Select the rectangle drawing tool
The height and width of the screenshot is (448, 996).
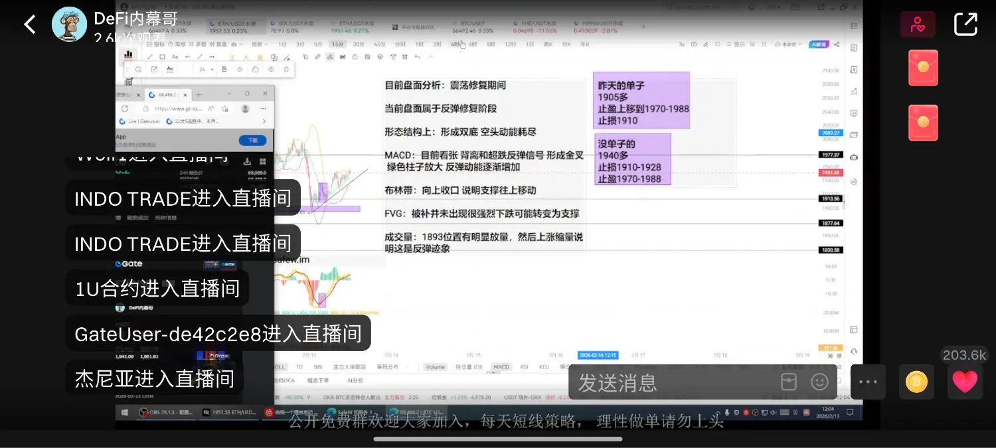(x=162, y=57)
